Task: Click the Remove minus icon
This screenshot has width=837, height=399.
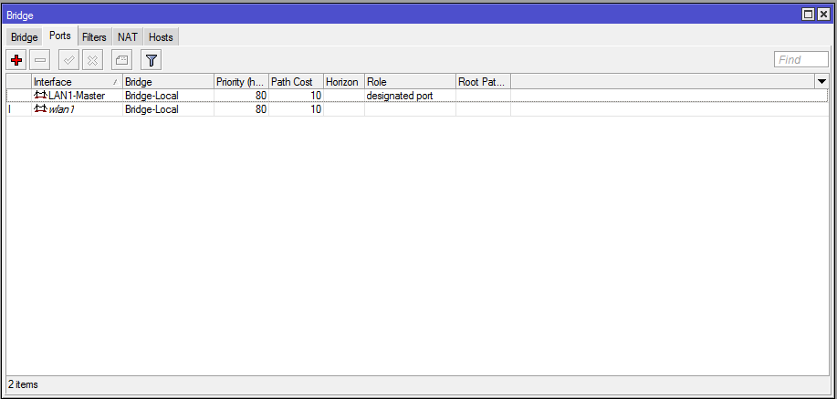Action: pos(40,60)
